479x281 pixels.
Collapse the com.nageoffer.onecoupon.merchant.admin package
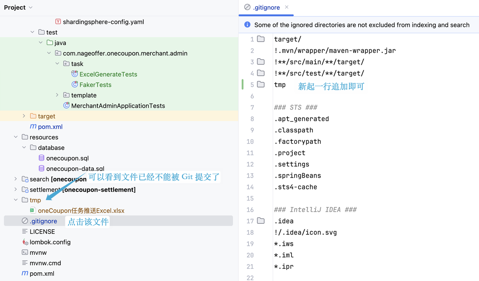pyautogui.click(x=49, y=53)
